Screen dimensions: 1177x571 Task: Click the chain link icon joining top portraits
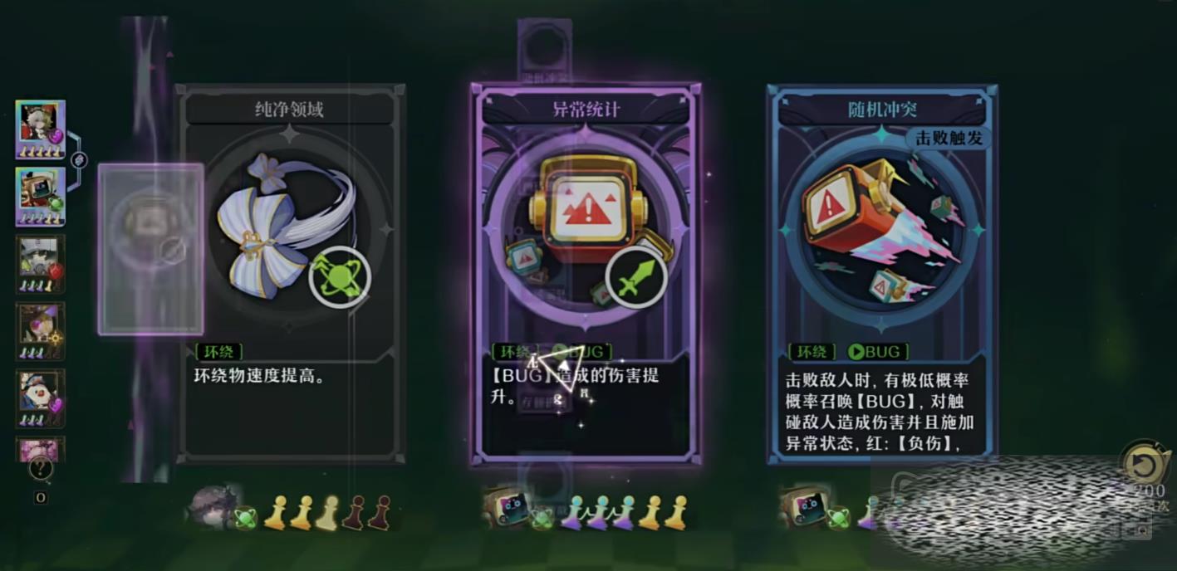(79, 159)
